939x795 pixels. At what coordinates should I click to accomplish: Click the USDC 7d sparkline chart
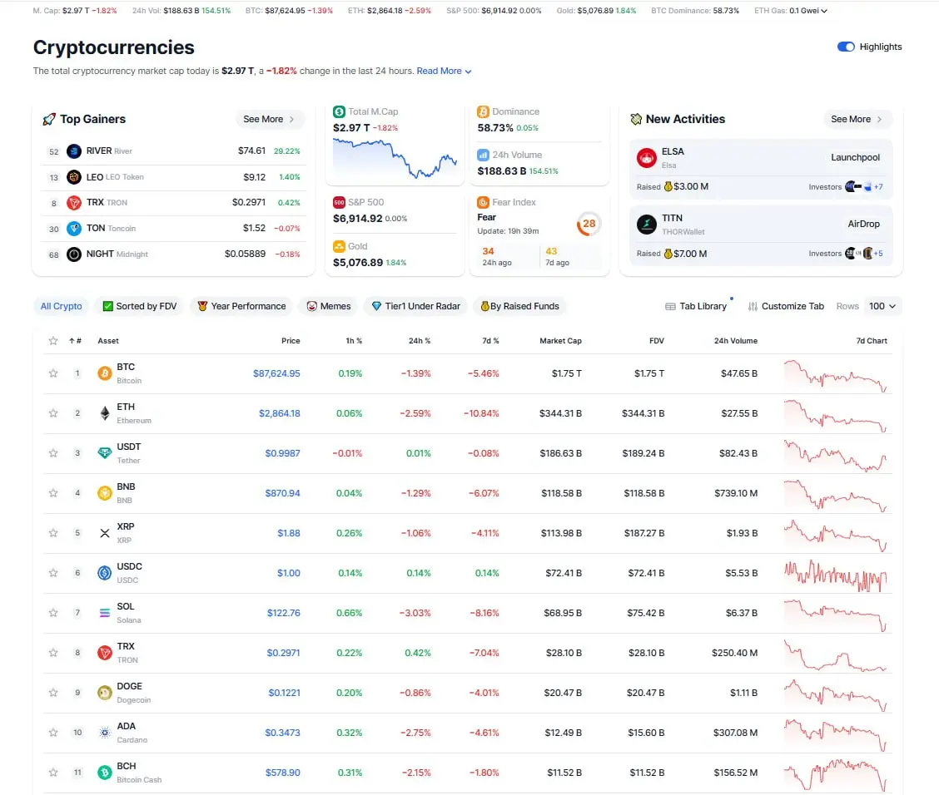[x=836, y=576]
